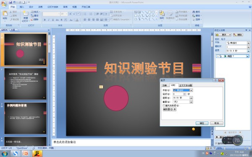Open Start dropdown in custom animation pane
The height and width of the screenshot is (157, 252).
click(249, 43)
